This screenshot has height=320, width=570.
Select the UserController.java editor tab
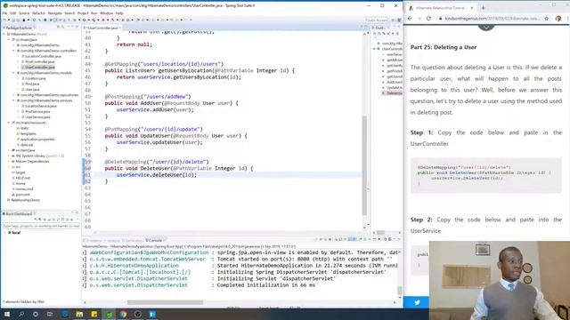[102, 28]
